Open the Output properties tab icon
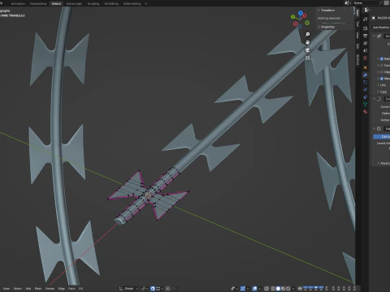390x292 pixels. point(366,36)
